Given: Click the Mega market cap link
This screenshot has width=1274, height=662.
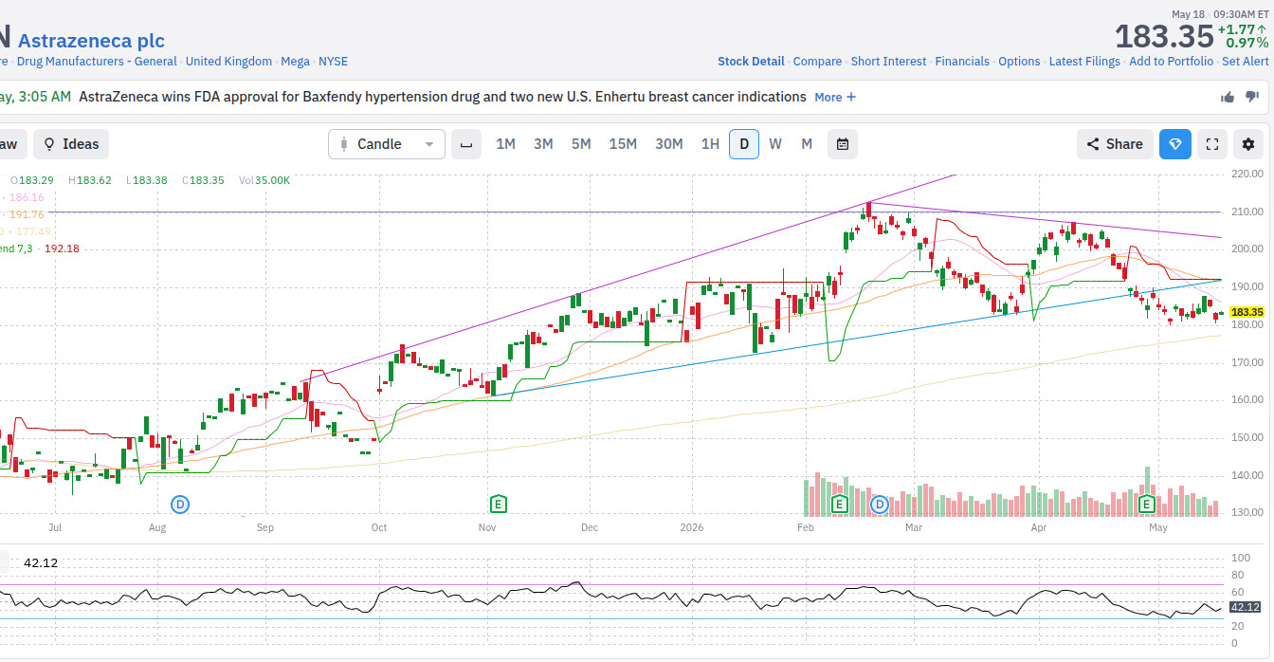Looking at the screenshot, I should (295, 62).
